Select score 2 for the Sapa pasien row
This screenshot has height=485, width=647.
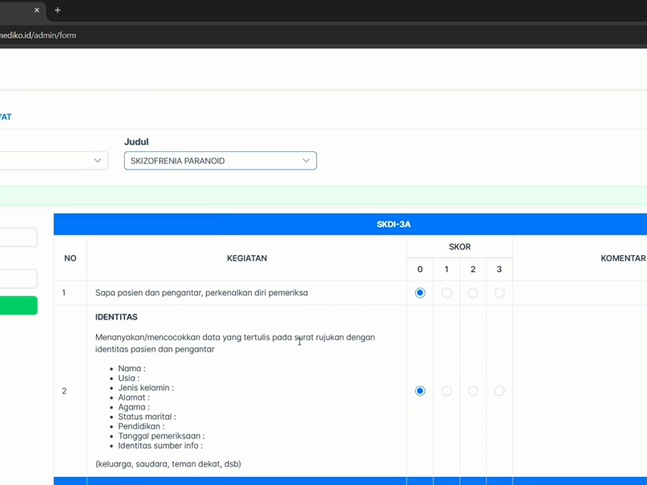(x=473, y=293)
